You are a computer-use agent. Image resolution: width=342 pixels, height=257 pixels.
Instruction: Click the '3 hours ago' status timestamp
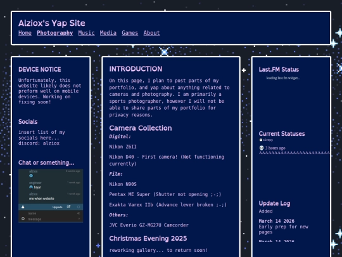(275, 148)
